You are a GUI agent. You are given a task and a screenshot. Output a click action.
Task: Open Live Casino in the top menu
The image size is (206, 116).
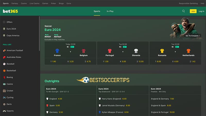coord(35,3)
